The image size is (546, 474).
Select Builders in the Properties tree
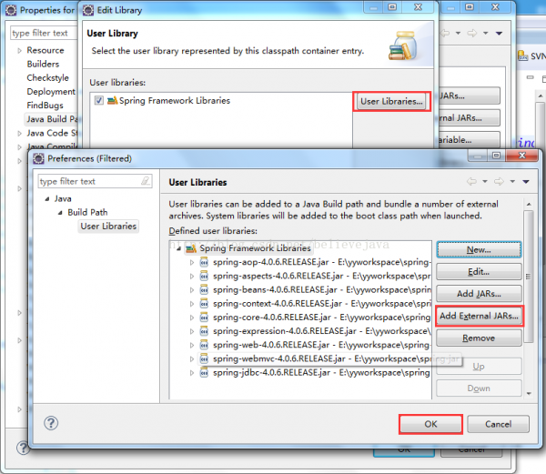pos(43,64)
